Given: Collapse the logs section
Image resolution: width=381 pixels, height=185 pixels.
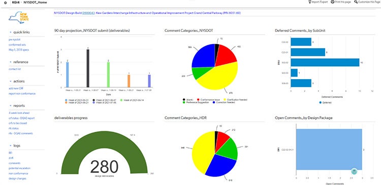Looking at the screenshot, I should click(11, 146).
